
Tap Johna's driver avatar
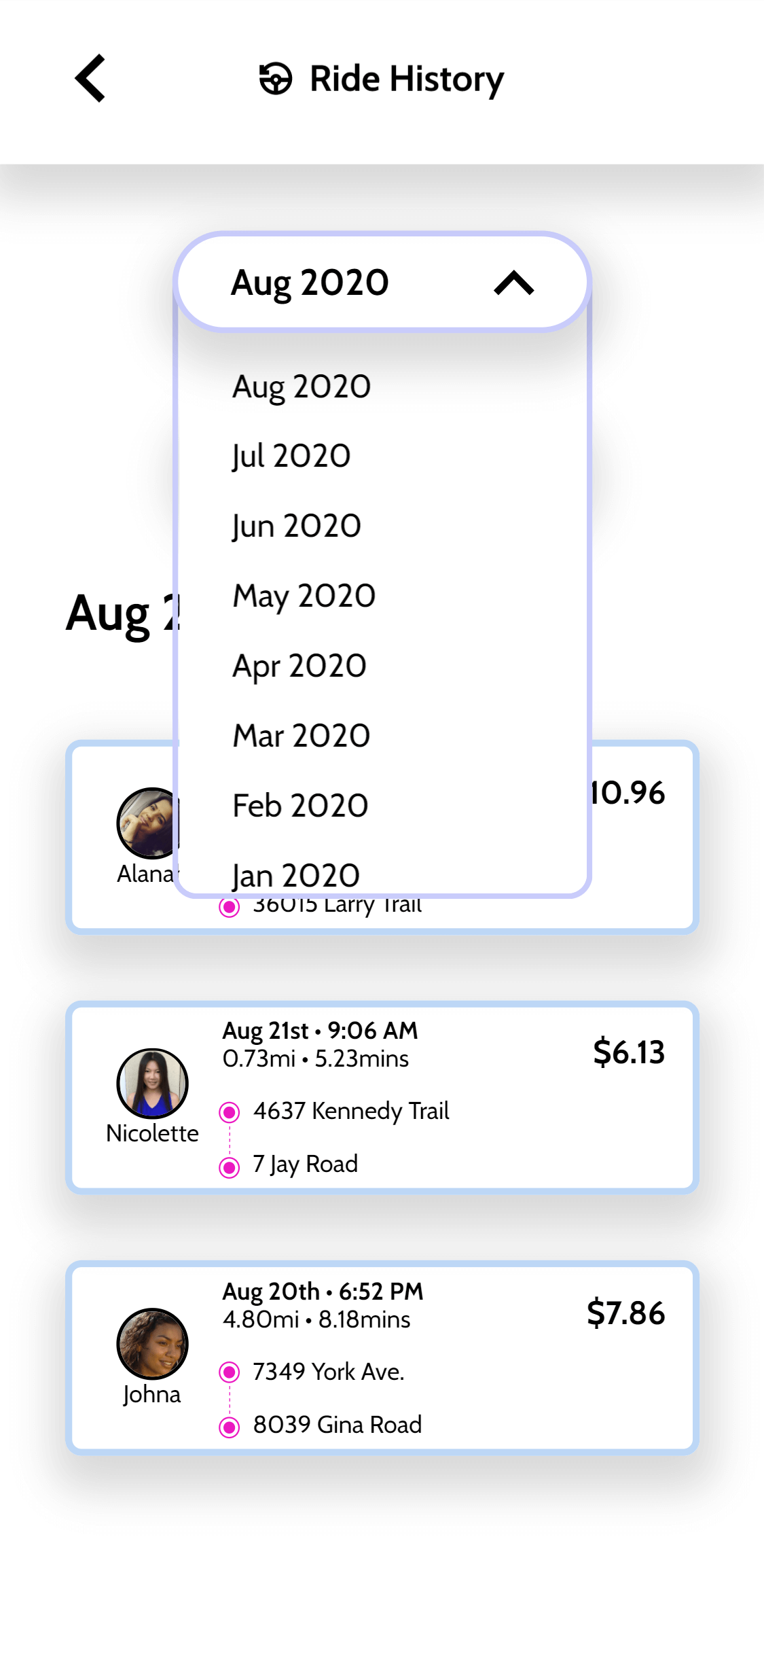click(152, 1343)
